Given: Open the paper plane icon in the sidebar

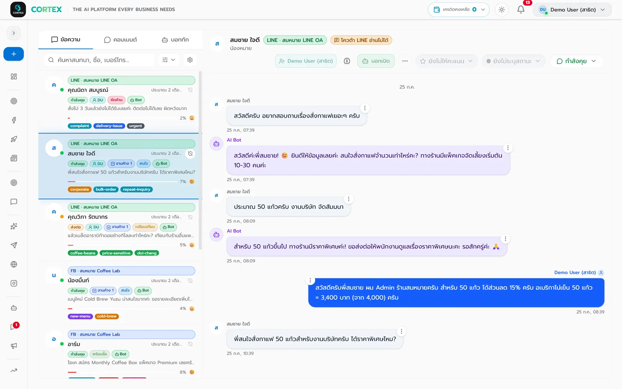Looking at the screenshot, I should point(14,245).
